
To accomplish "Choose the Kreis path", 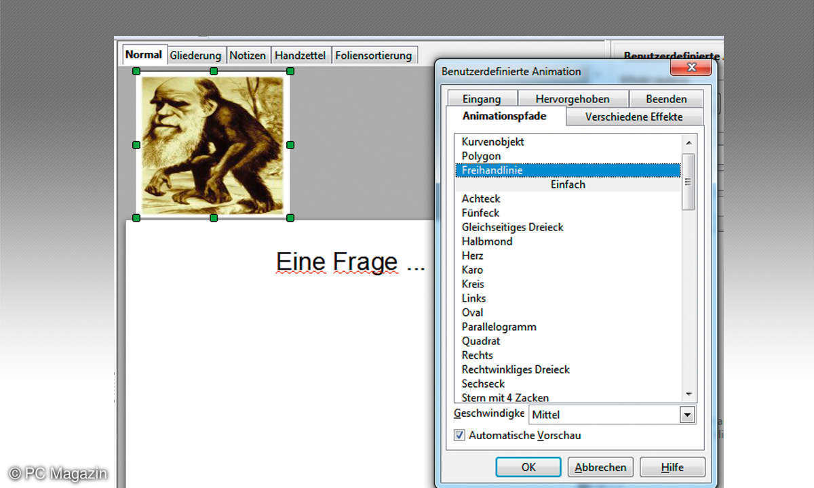I will [x=568, y=284].
